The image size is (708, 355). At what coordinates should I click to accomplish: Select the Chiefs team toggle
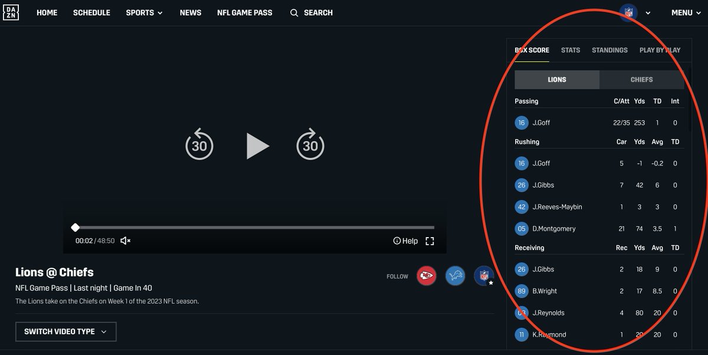point(642,80)
